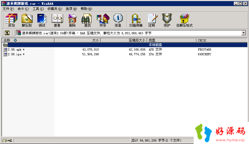Screen dimensions: 249x144
Task: Sort by Packed Size (压缩后大小) column
Action: pos(124,40)
